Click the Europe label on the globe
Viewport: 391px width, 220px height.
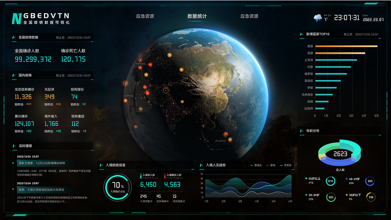(141, 64)
